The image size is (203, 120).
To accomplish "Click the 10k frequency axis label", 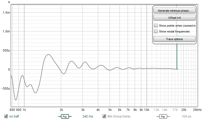I will pos(147,110).
